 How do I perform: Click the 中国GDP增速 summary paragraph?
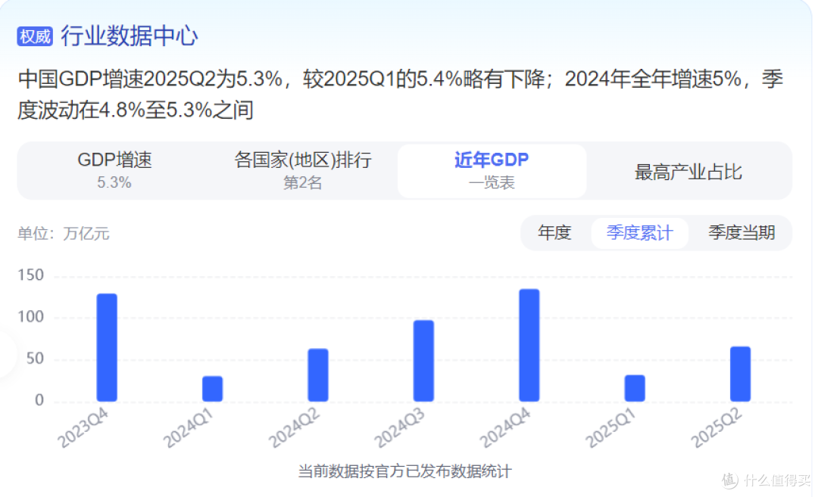tap(400, 95)
